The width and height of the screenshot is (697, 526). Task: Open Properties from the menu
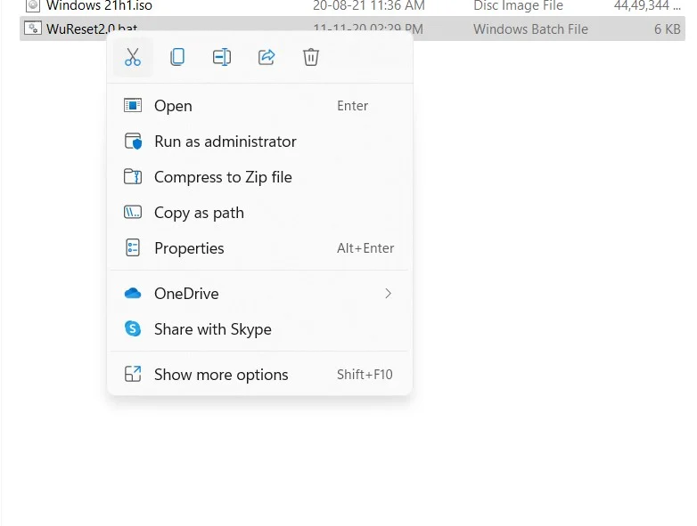point(259,248)
